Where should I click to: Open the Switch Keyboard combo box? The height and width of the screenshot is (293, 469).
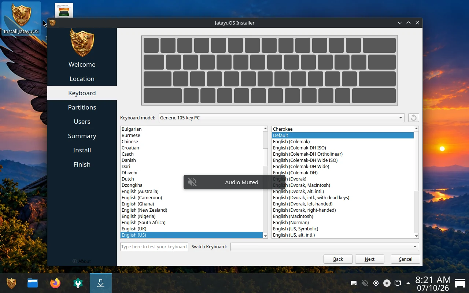[x=325, y=246]
